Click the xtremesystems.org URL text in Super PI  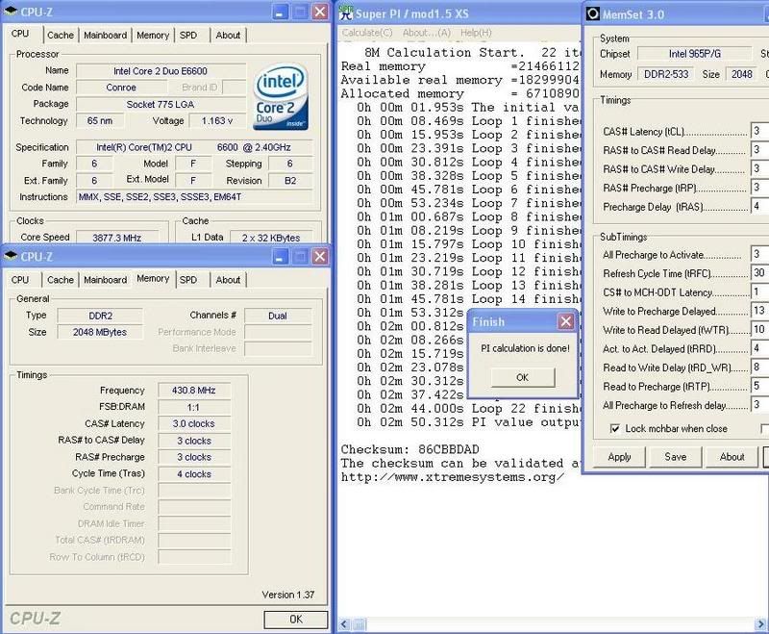[452, 477]
